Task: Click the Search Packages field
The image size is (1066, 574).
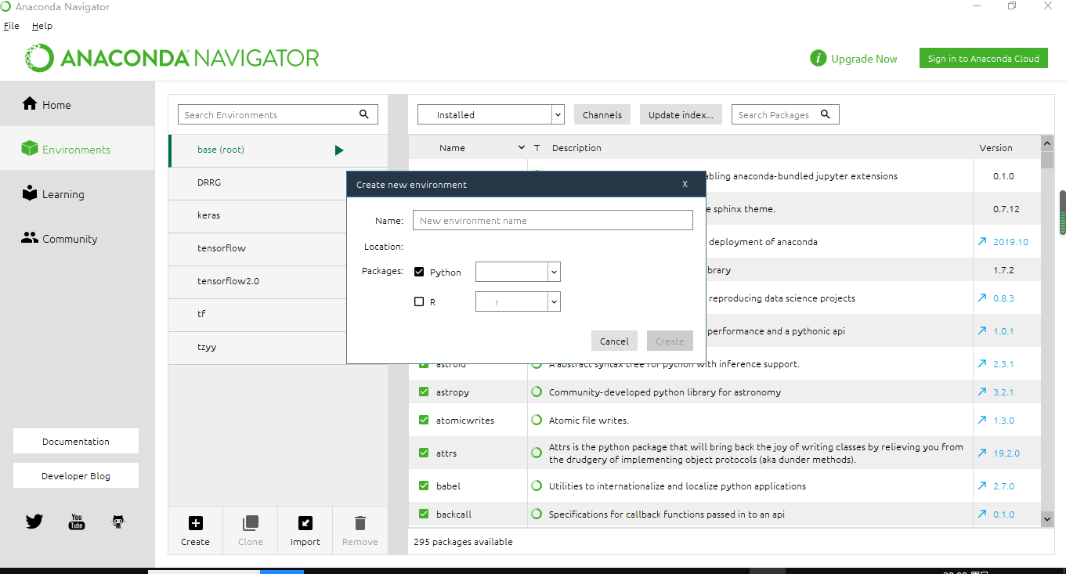Action: point(786,114)
